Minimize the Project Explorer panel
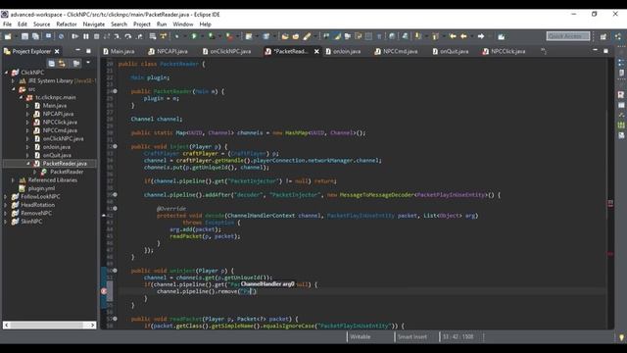Screen dimensions: 627x353 coord(77,50)
